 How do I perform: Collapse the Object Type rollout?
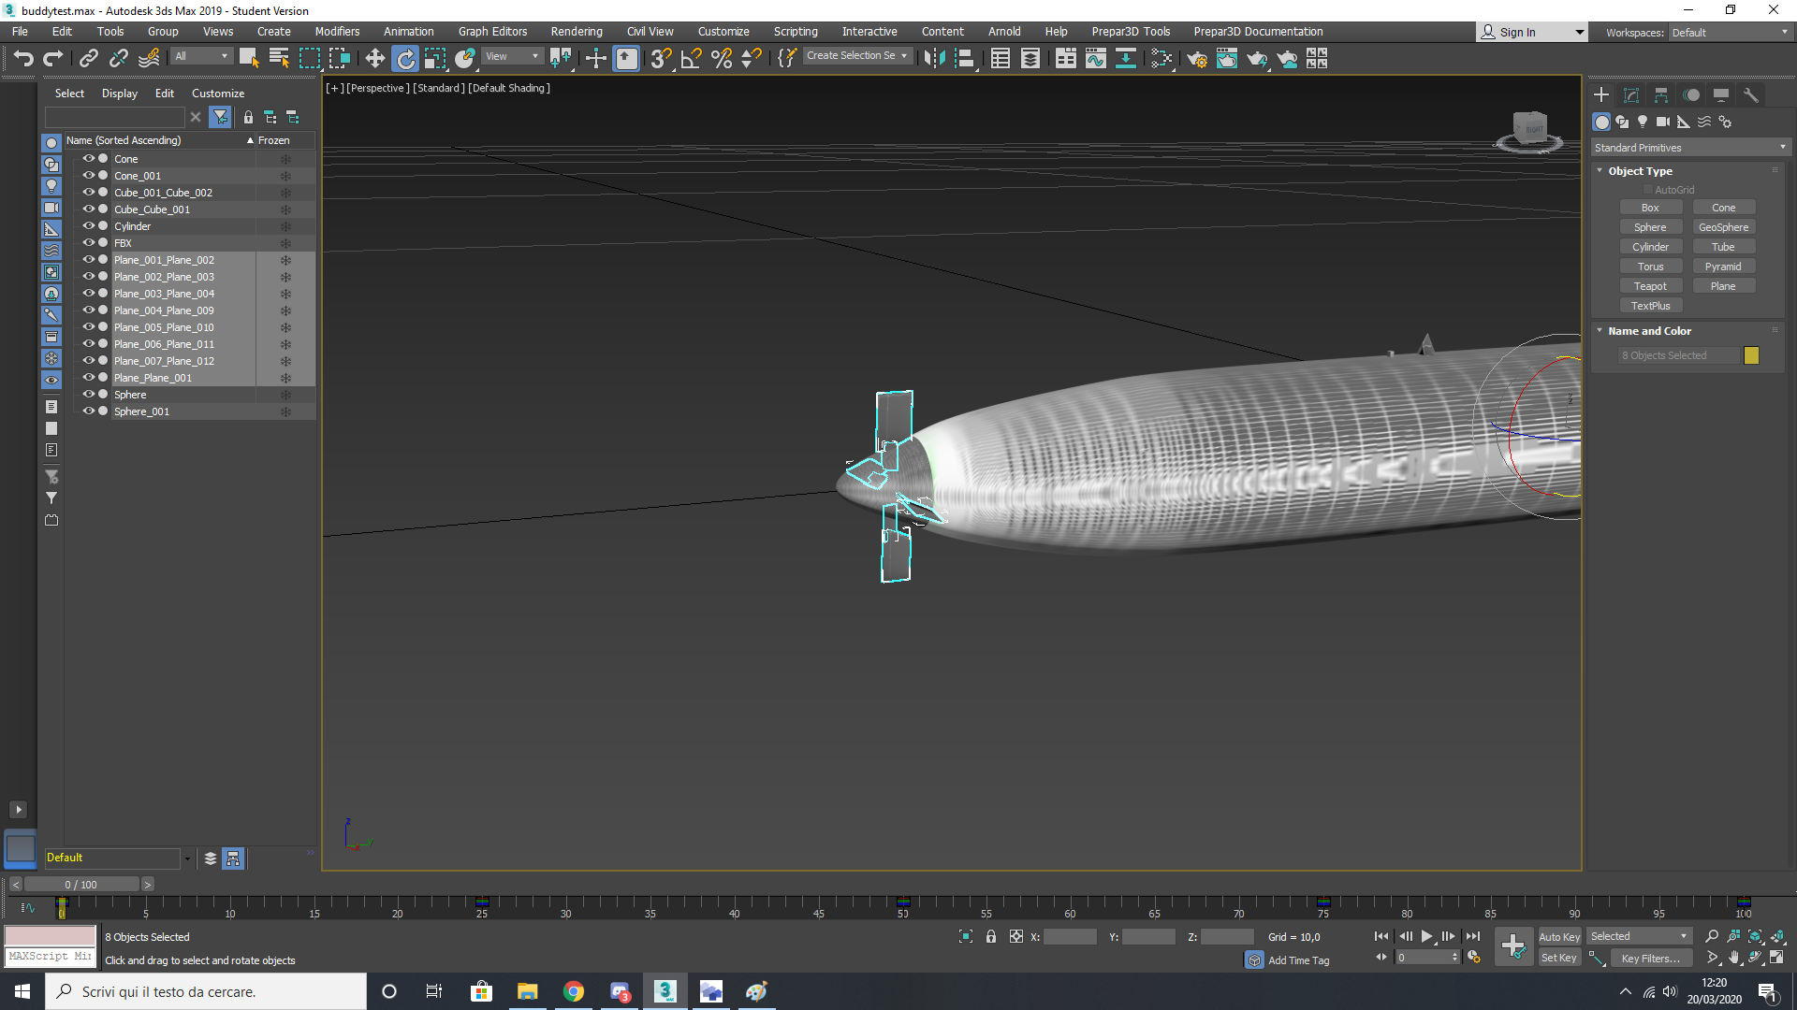tap(1640, 171)
